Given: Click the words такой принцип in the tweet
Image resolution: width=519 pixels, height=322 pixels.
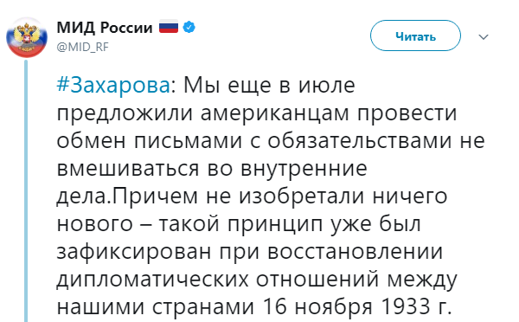Looking at the screenshot, I should click(x=241, y=224).
